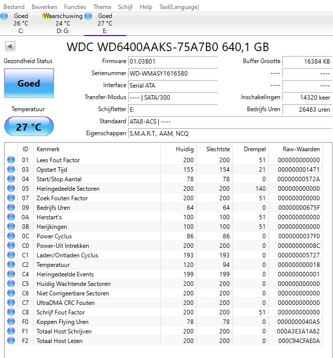Image resolution: width=333 pixels, height=358 pixels.
Task: Click the Bedrijfs Uren value 26463 uren
Action: 307,109
